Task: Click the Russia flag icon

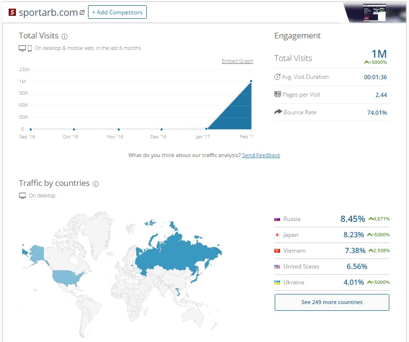Action: point(277,219)
